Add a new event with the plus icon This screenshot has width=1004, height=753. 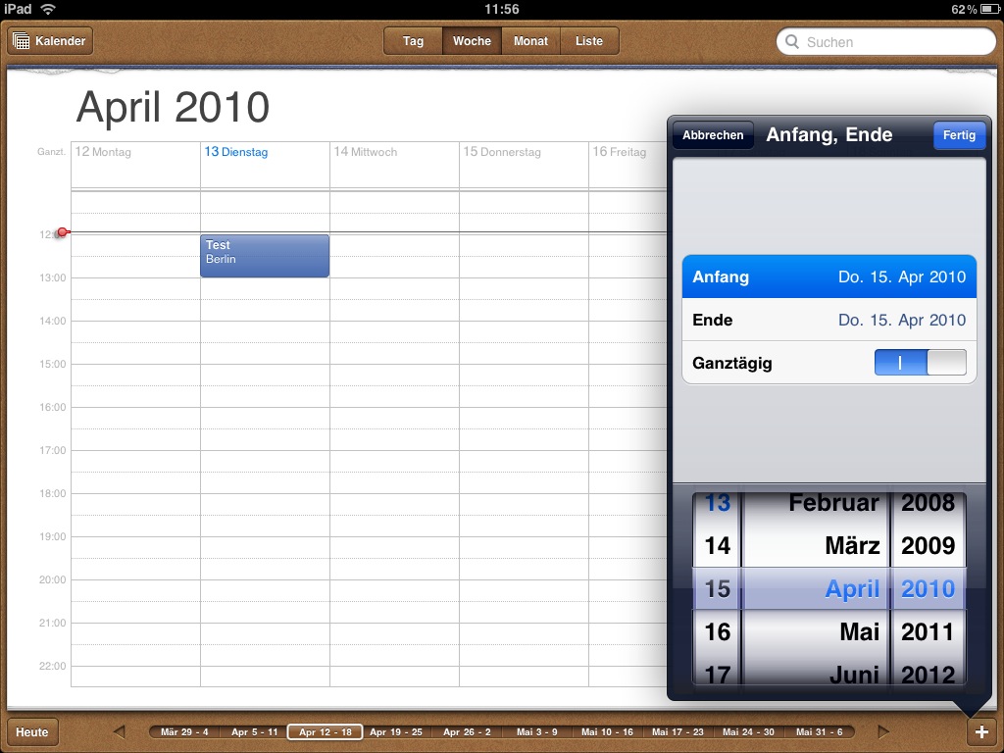(x=982, y=730)
